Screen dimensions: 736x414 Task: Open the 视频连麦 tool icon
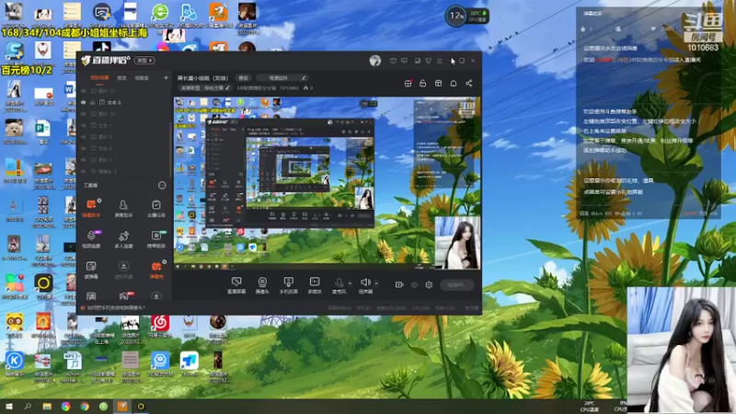pos(91,238)
